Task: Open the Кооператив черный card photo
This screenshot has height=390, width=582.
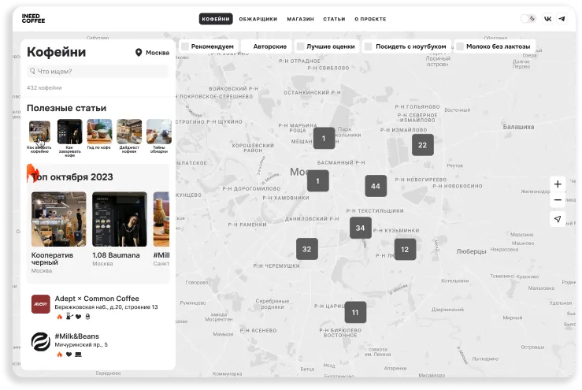Action: 58,219
